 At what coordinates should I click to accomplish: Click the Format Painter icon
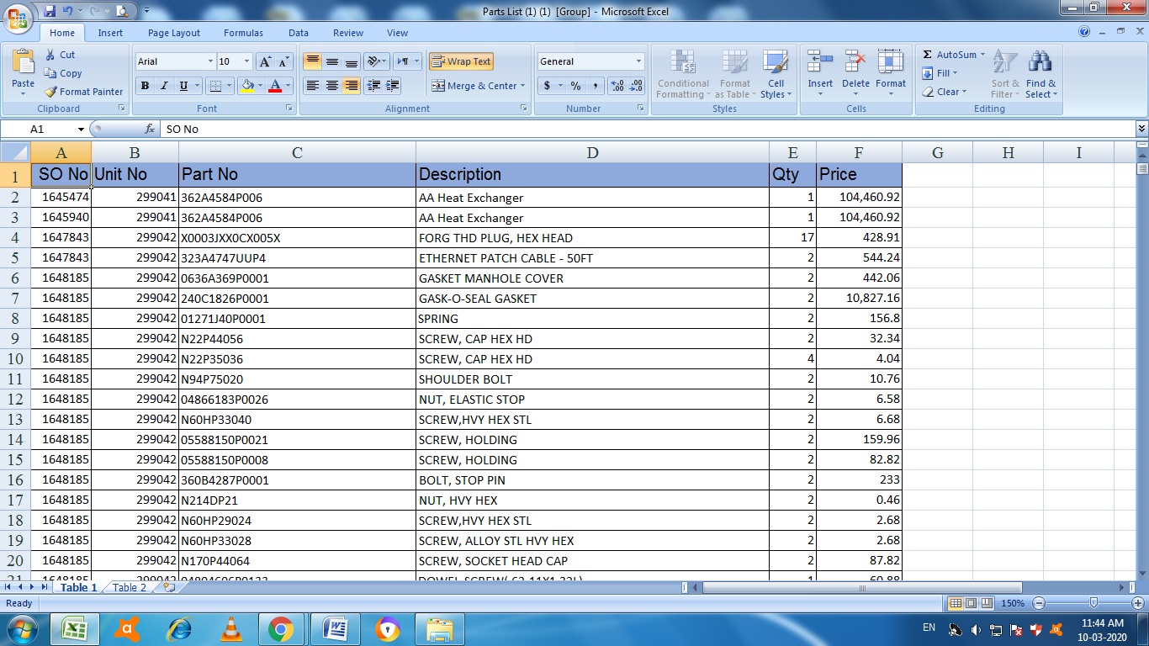pos(50,92)
